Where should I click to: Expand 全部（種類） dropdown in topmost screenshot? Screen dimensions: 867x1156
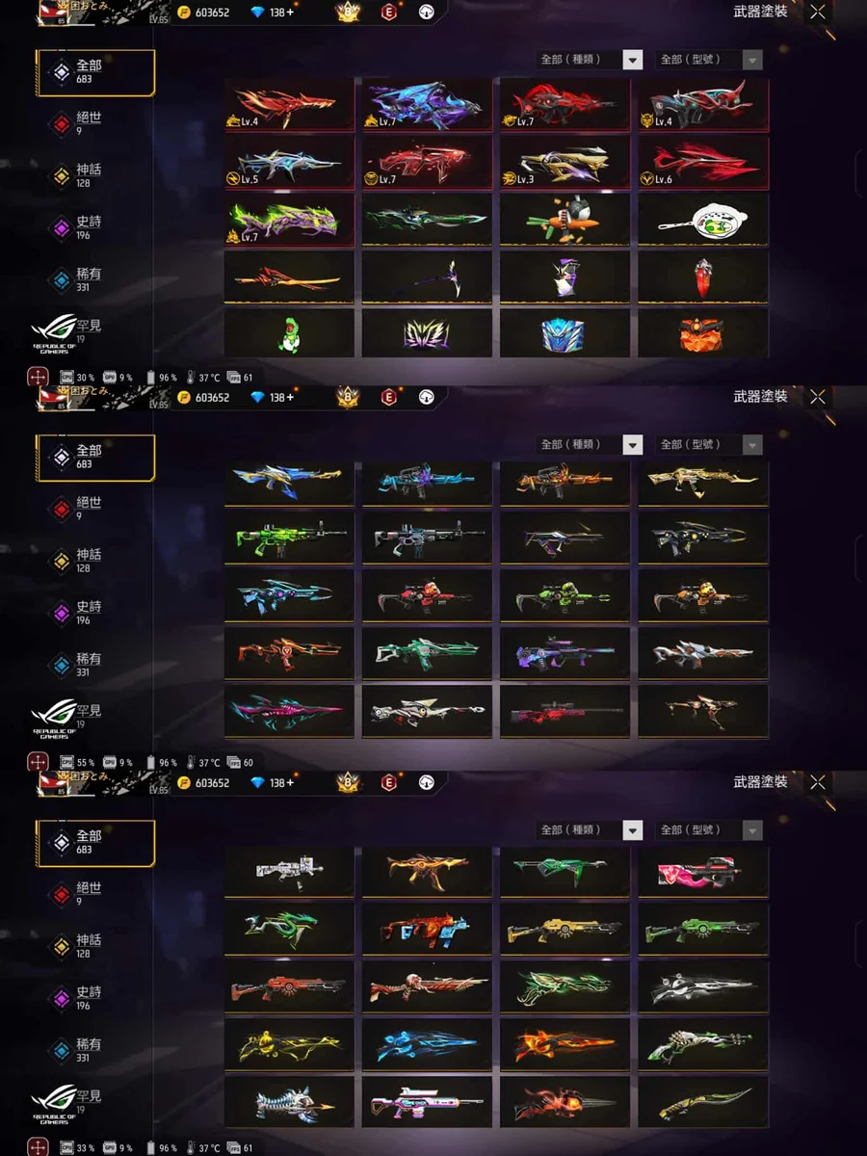tap(590, 60)
